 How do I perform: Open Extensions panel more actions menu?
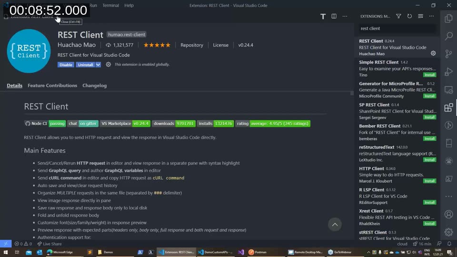point(431,16)
